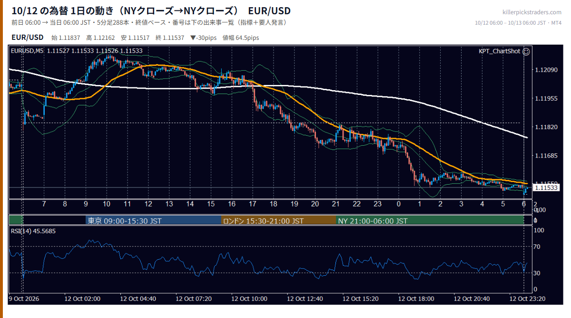Screen dimensions: 571x318
Task: Click the 9 Oct 2026 date label
Action: coord(24,299)
